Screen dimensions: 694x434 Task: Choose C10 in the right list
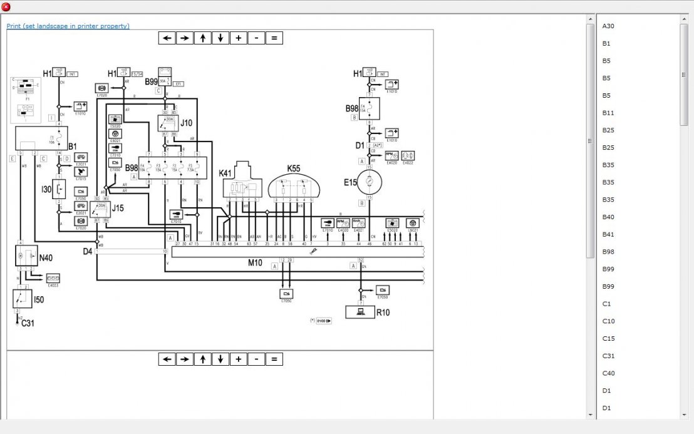point(608,321)
